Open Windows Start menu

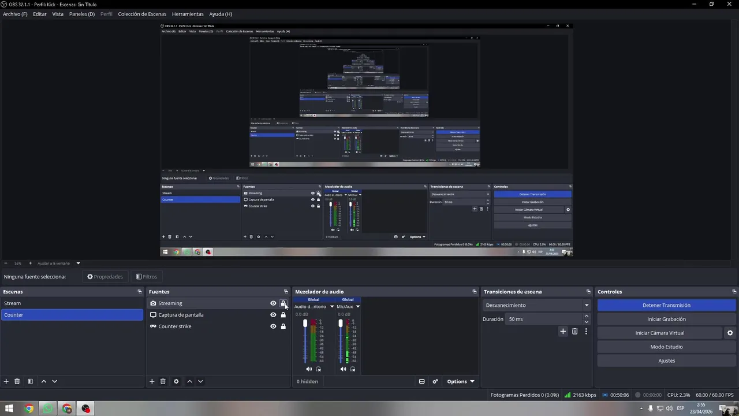(x=9, y=408)
